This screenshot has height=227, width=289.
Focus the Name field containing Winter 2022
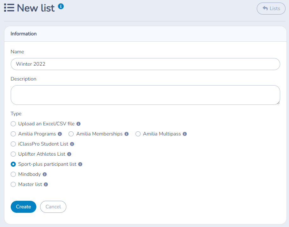(145, 64)
